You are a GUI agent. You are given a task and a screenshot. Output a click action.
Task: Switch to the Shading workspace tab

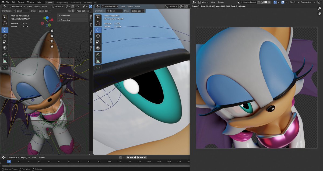(88, 2)
